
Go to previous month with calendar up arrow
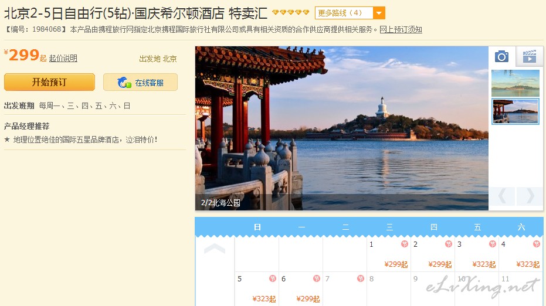coord(215,249)
